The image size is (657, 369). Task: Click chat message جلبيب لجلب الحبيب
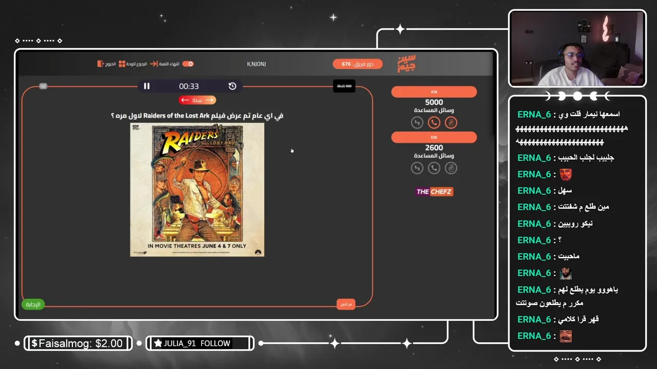(586, 157)
